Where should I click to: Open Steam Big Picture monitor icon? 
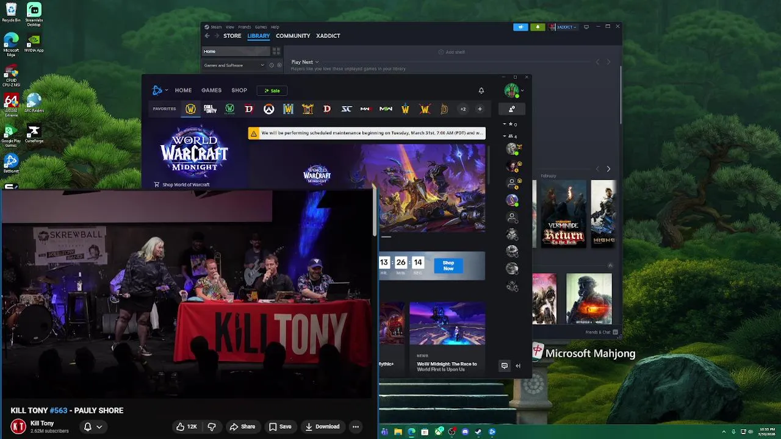tap(586, 27)
